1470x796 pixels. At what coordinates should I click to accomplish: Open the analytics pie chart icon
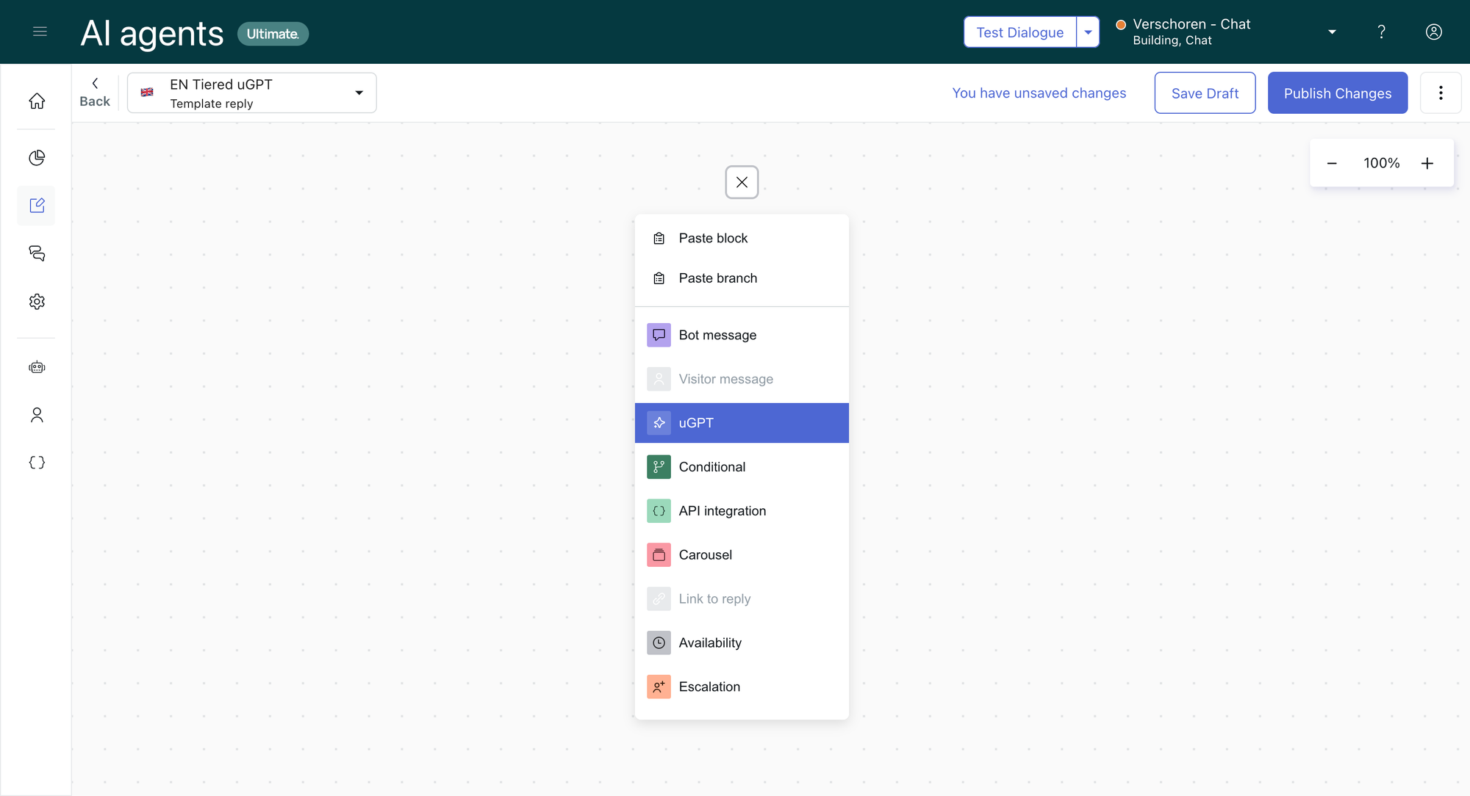pyautogui.click(x=37, y=158)
